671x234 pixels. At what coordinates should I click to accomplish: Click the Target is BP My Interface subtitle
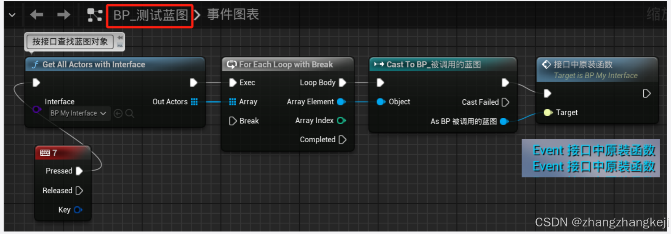pyautogui.click(x=596, y=75)
